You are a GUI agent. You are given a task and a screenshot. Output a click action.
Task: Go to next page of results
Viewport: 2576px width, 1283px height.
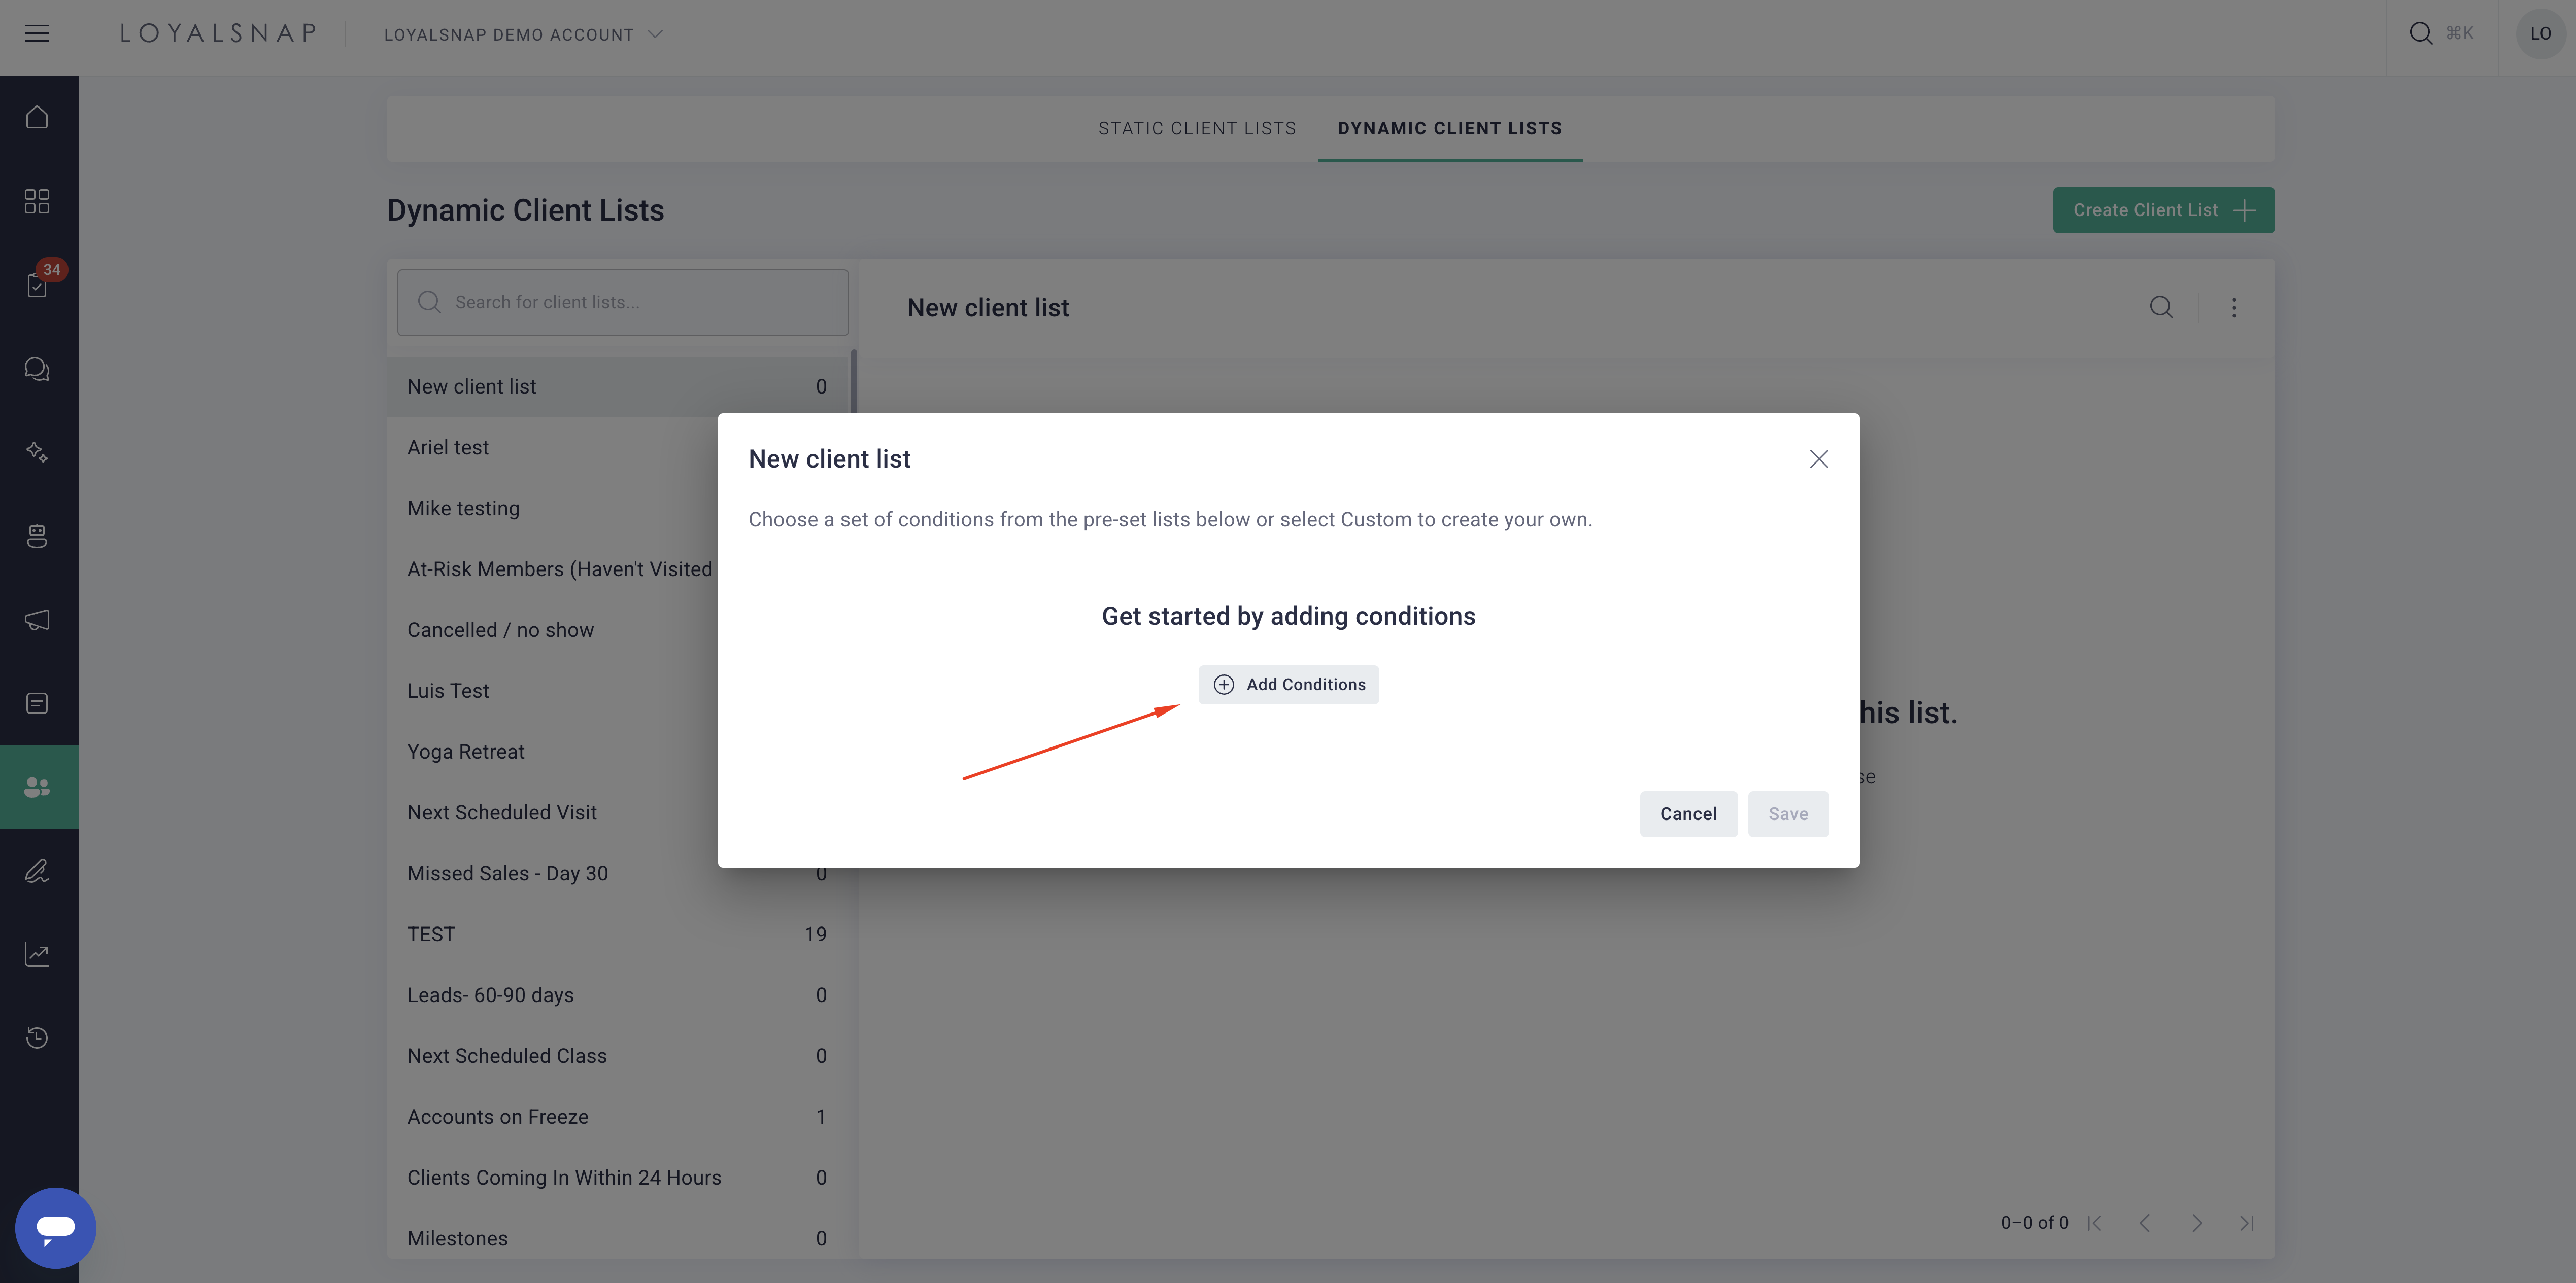2197,1222
